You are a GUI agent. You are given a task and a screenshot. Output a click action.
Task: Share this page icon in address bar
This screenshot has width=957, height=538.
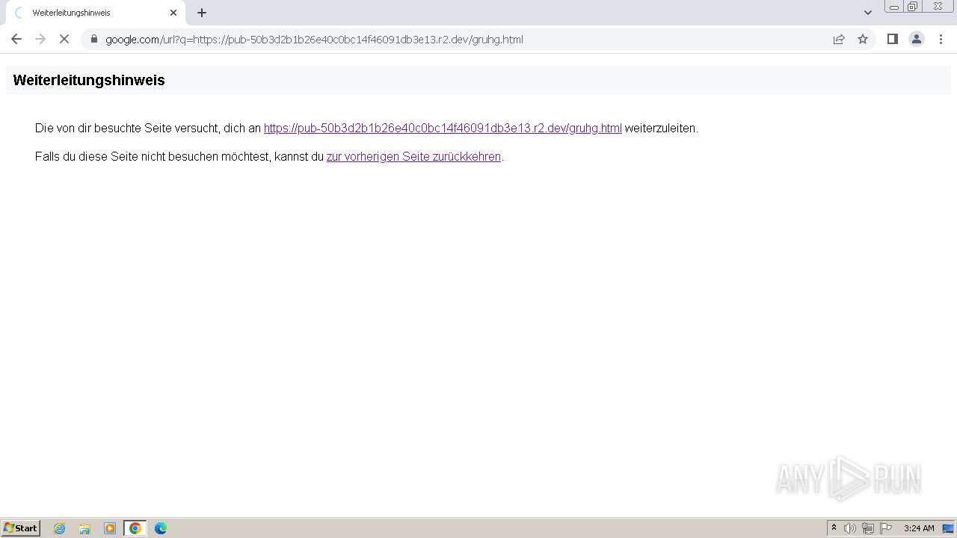click(x=839, y=39)
